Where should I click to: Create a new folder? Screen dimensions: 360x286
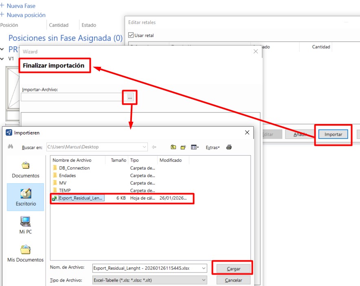click(x=183, y=147)
